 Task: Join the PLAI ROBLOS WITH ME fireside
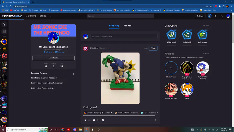point(203,68)
